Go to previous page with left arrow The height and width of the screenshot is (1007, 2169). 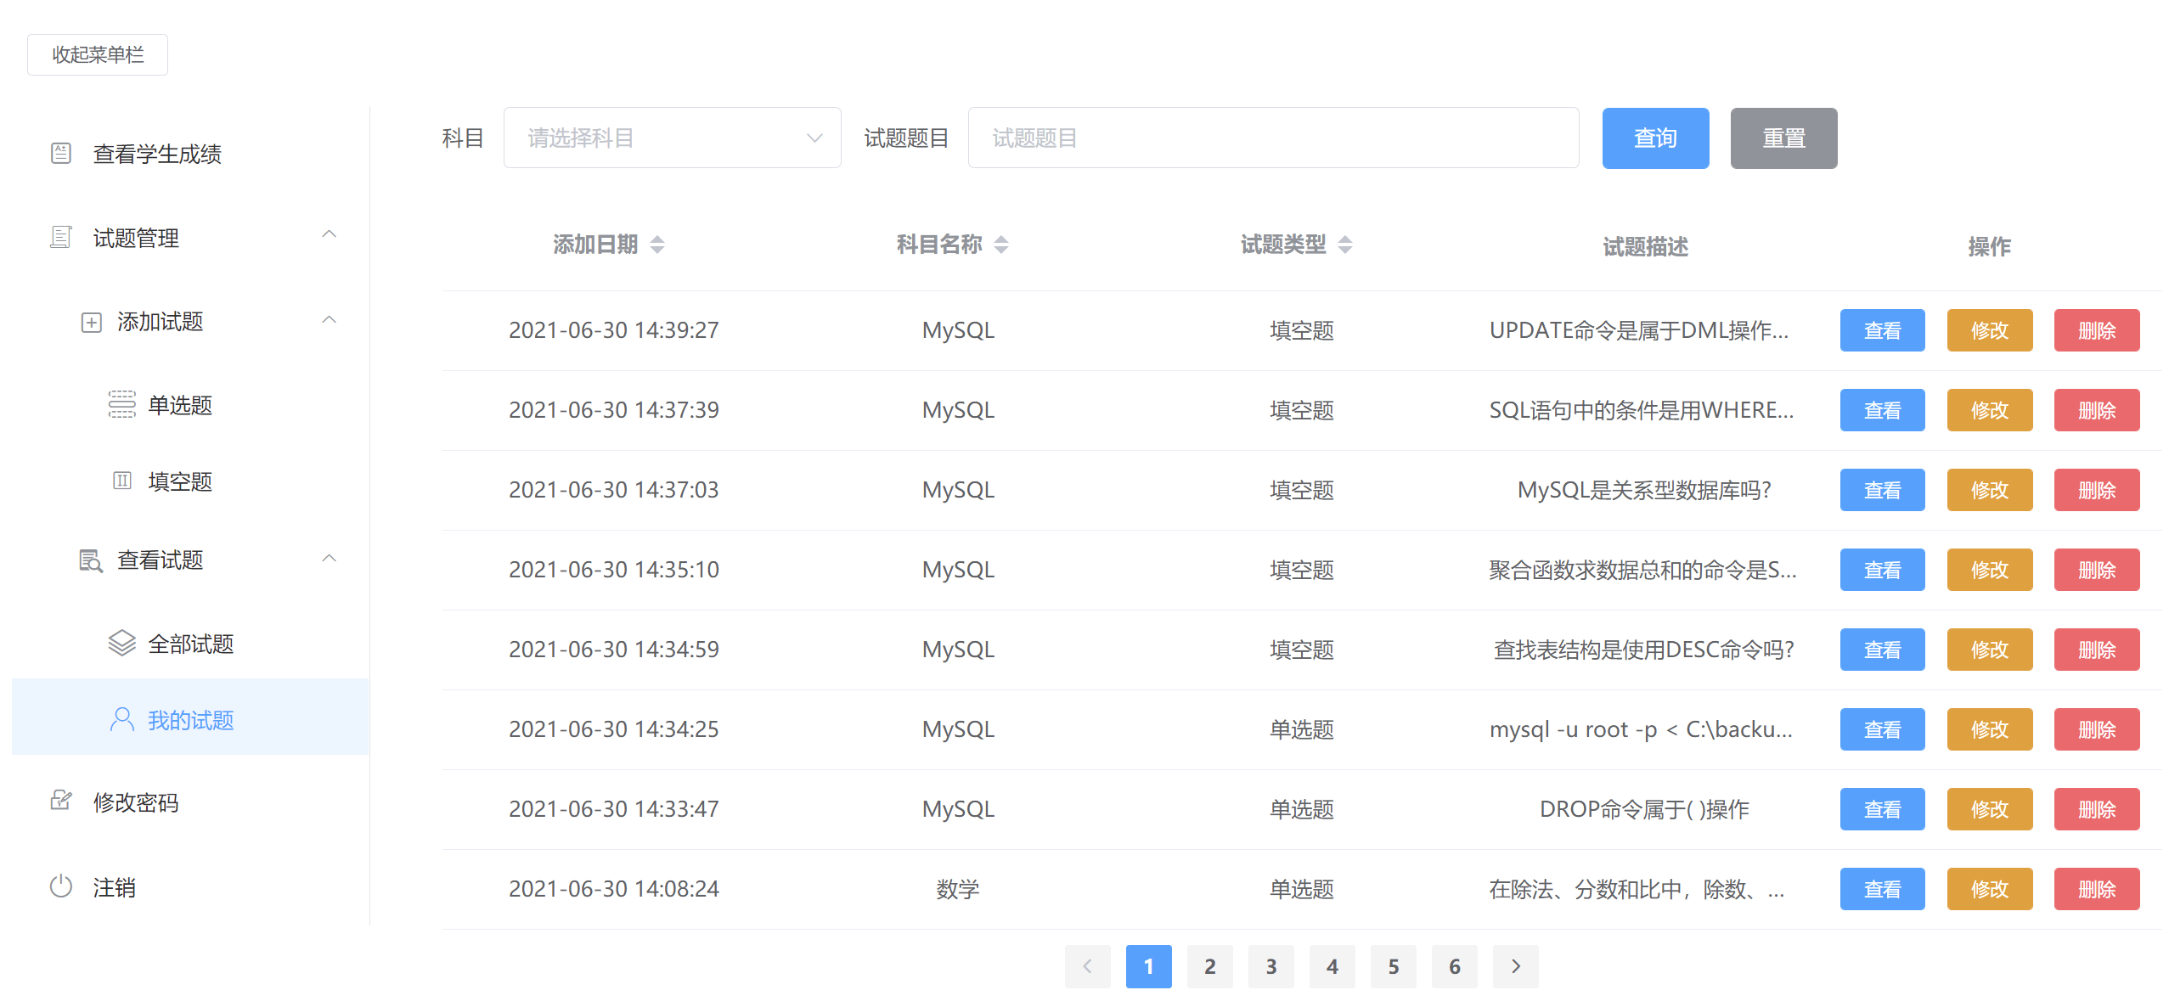point(1088,966)
